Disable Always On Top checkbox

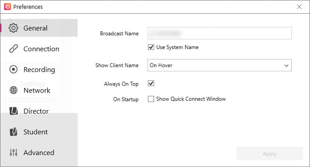tap(151, 83)
